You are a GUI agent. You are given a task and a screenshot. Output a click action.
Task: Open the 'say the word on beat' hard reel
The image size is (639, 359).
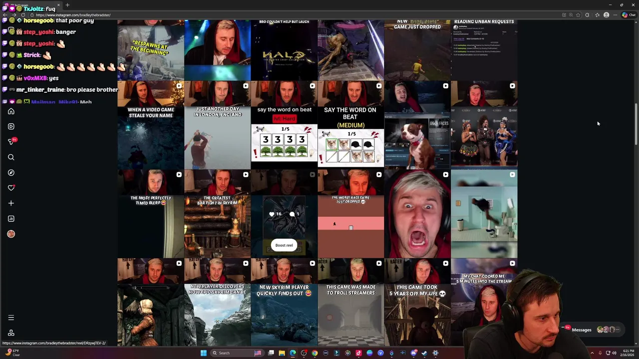tap(284, 125)
